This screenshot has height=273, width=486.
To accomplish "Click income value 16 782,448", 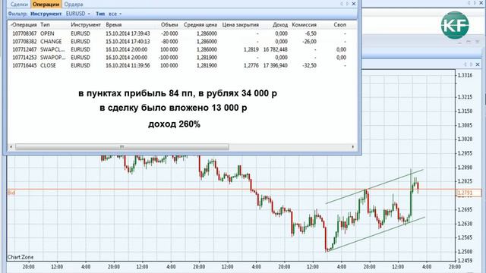I will click(x=275, y=49).
